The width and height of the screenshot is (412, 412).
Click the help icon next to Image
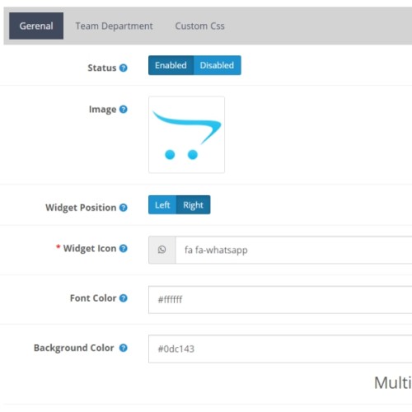124,110
